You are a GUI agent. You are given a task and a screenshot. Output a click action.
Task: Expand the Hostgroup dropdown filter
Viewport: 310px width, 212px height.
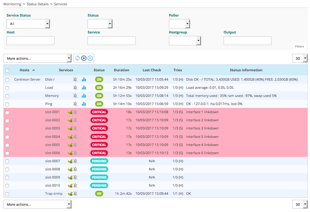[x=185, y=41]
